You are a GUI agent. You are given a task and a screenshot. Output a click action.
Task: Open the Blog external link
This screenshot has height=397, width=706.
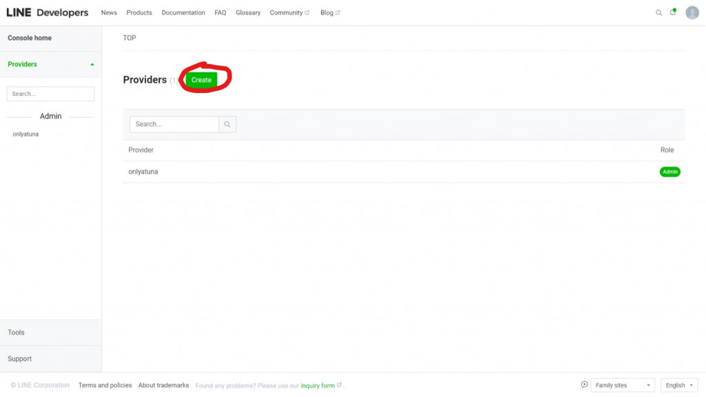click(x=330, y=12)
